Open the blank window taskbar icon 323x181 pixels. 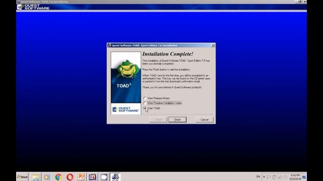[104, 177]
